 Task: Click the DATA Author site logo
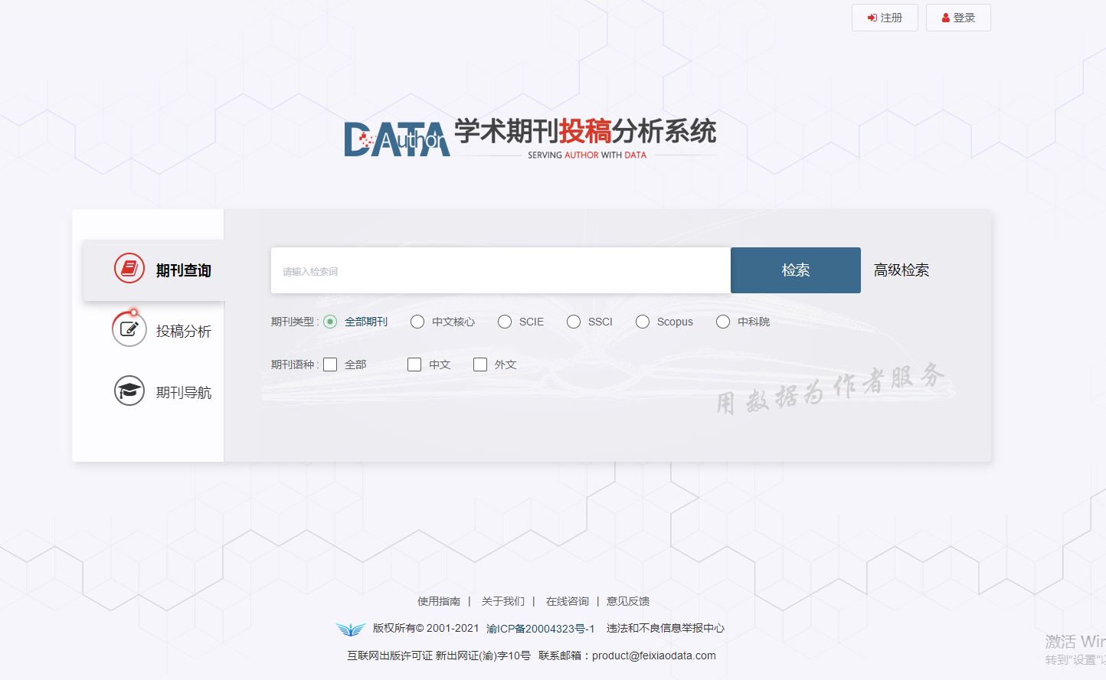(396, 139)
